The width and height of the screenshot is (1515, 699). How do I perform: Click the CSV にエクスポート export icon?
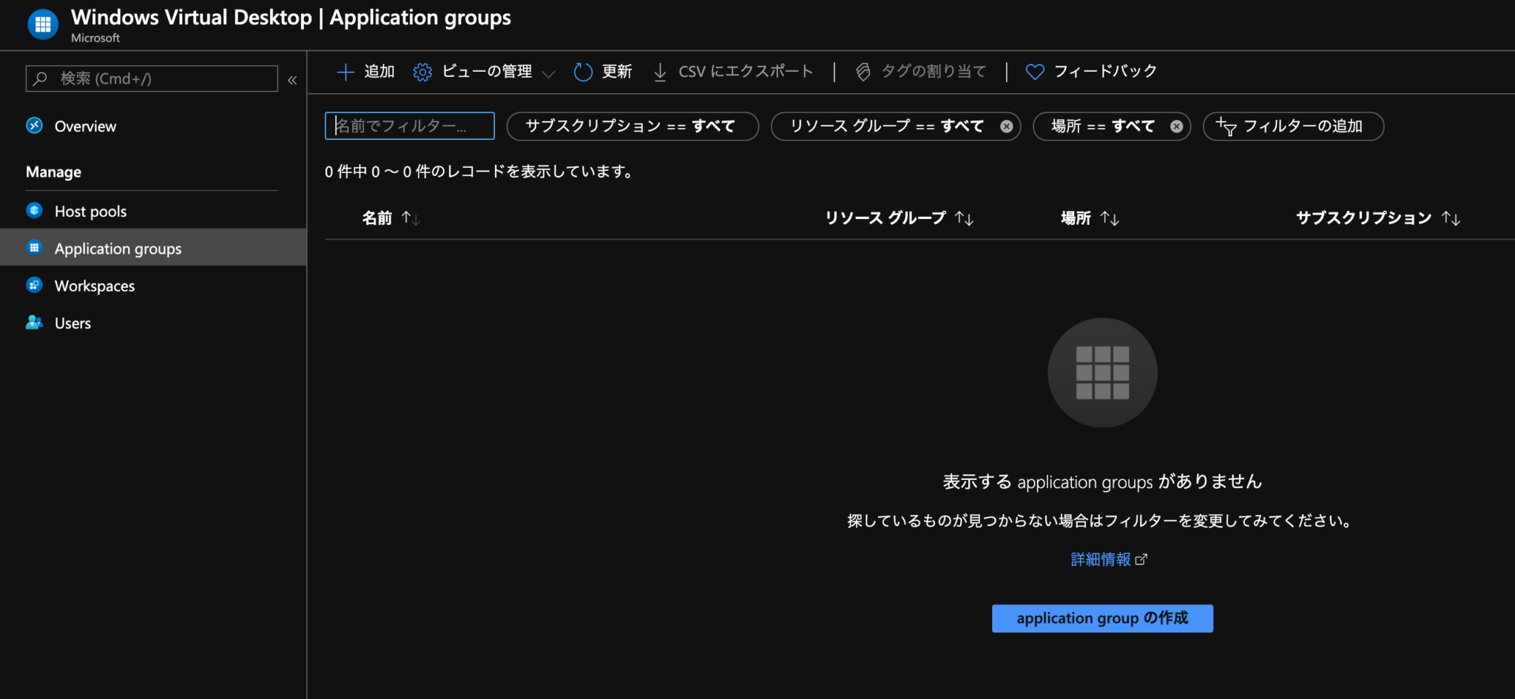659,71
